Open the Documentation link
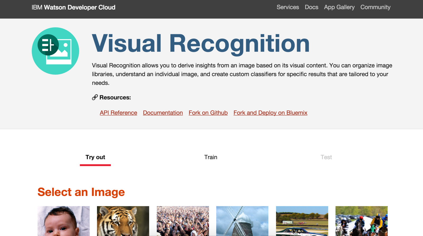 [x=163, y=113]
